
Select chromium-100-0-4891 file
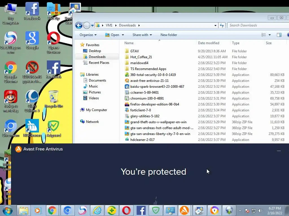click(147, 98)
